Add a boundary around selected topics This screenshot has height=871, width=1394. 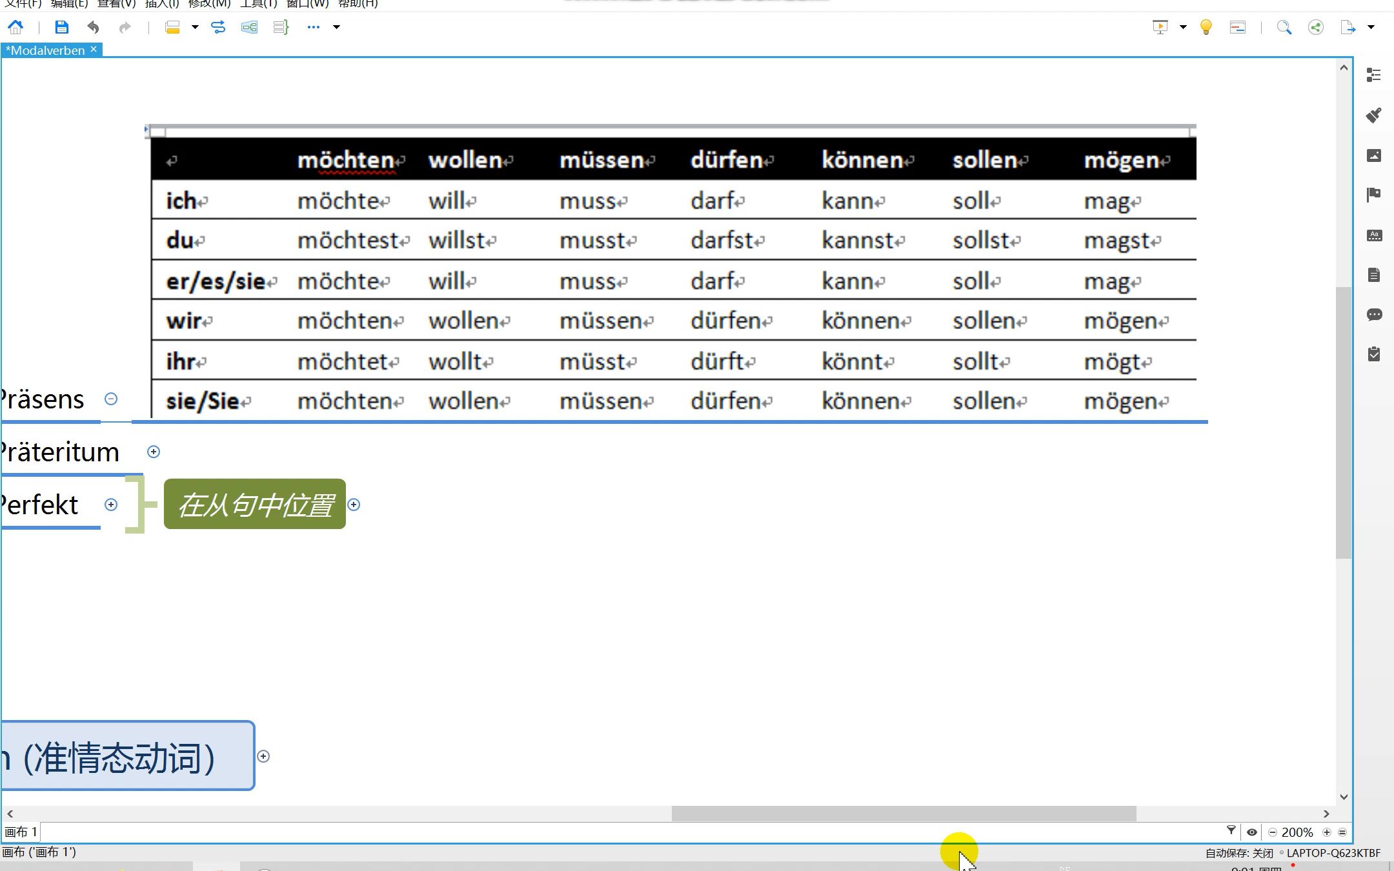tap(249, 27)
